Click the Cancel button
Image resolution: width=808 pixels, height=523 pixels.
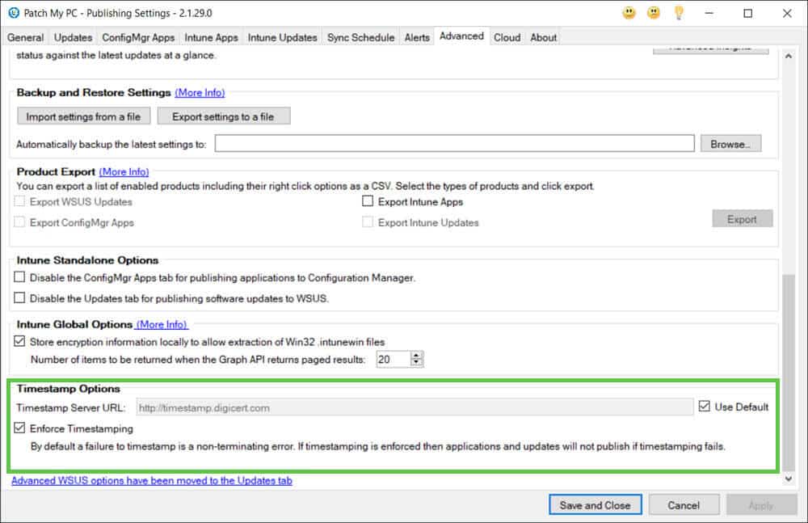pos(684,505)
